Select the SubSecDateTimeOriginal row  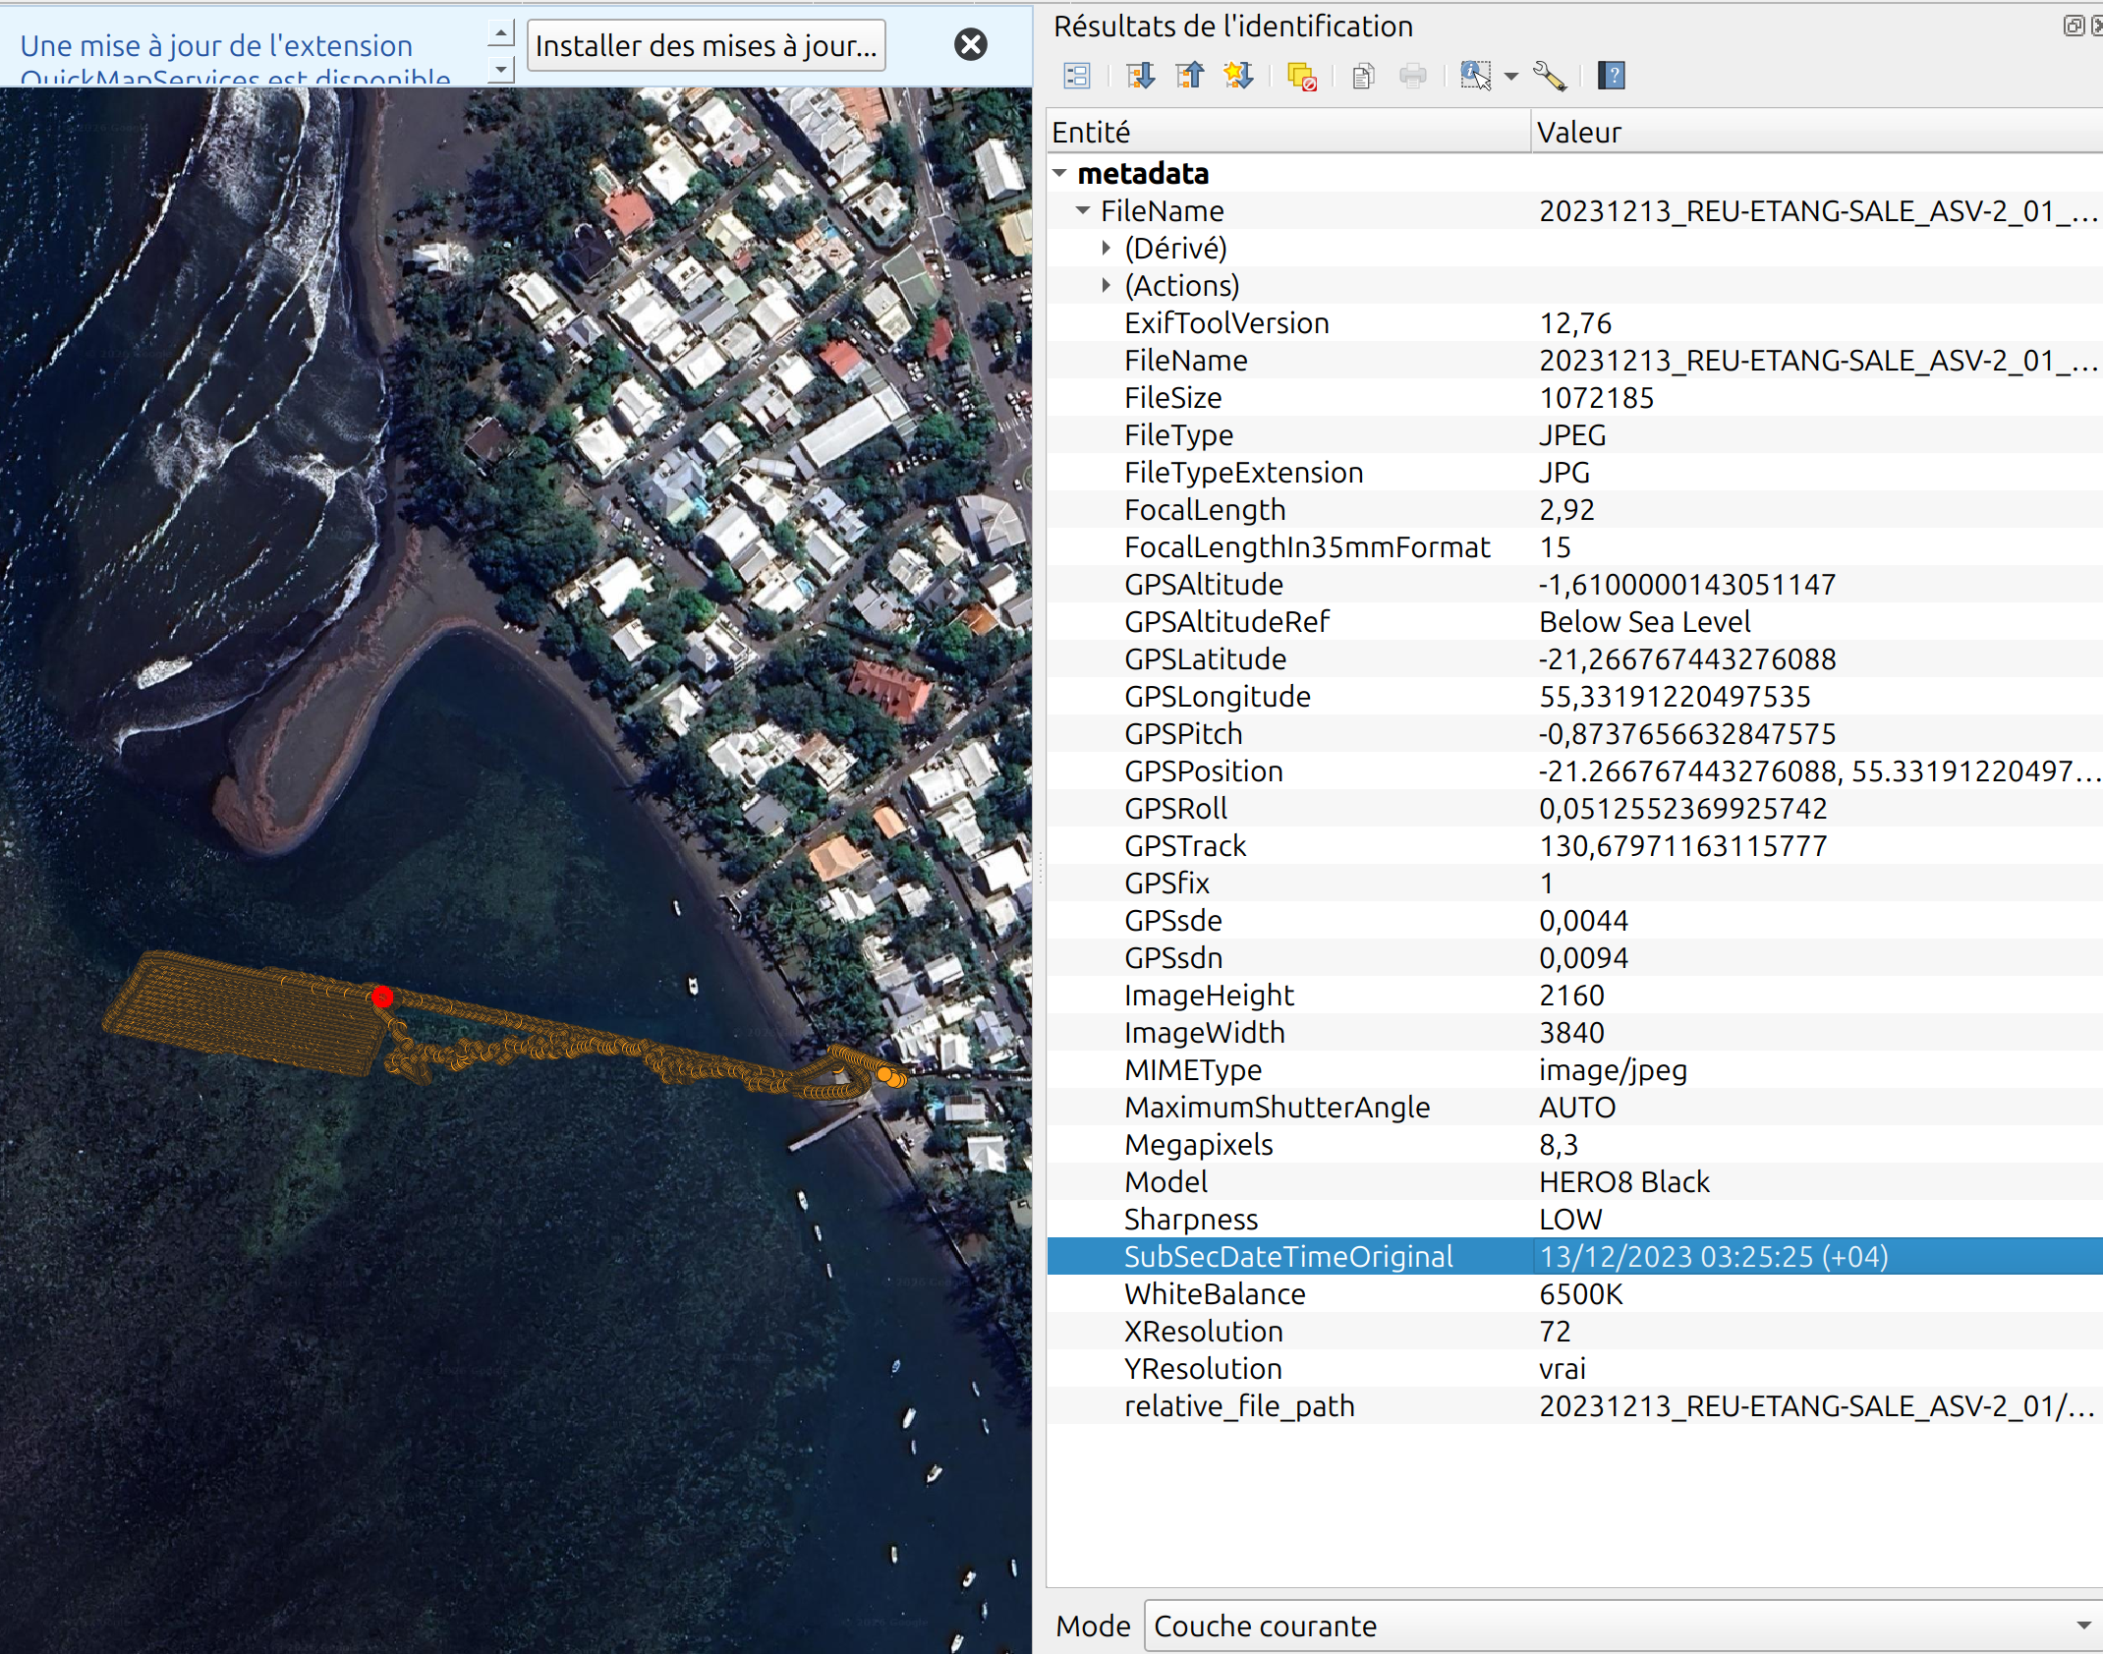click(x=1287, y=1256)
